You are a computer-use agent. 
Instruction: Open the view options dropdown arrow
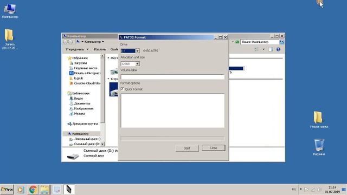(x=264, y=49)
